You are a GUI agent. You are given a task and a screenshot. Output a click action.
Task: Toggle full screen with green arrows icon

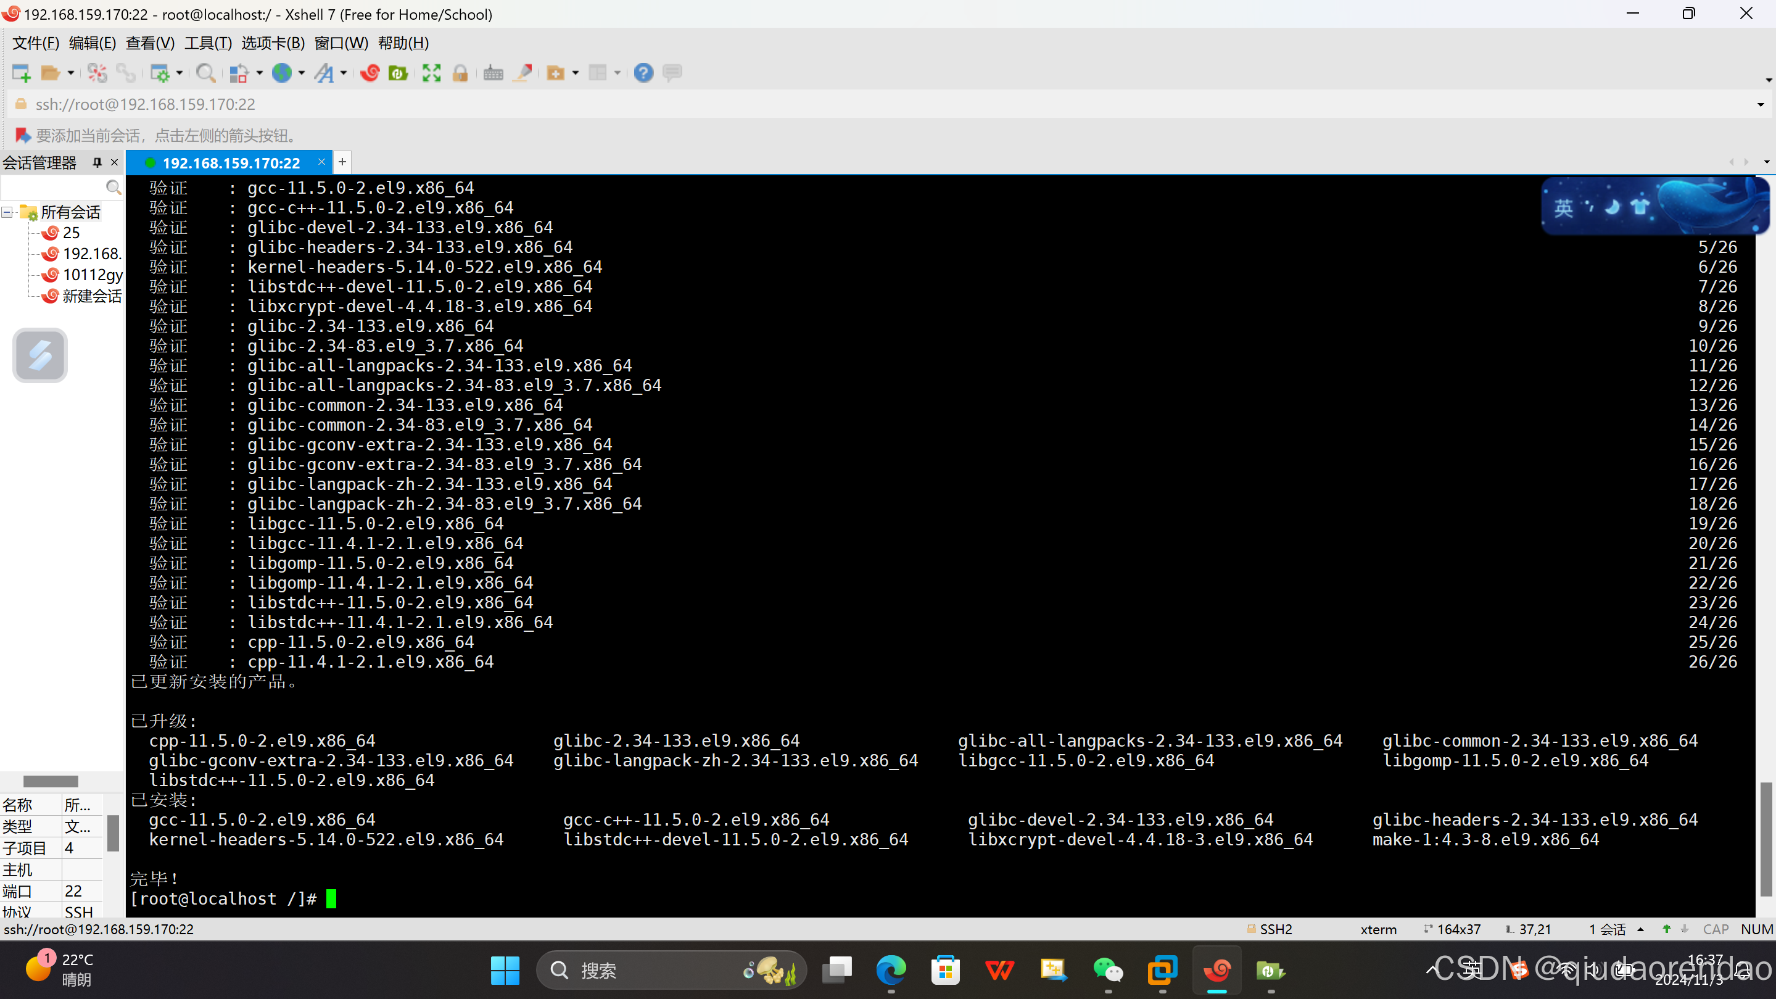[432, 72]
